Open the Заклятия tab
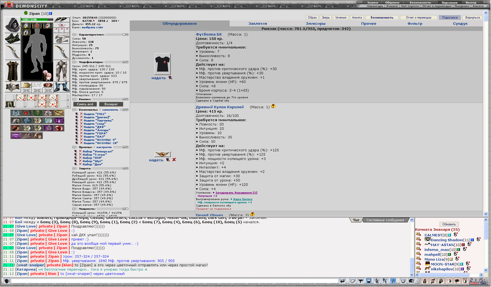Image resolution: width=491 pixels, height=287 pixels. pyautogui.click(x=258, y=24)
